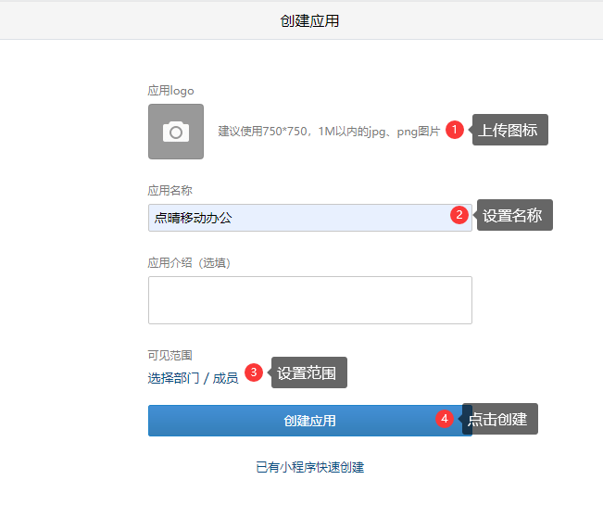
Task: Click the 可见范围 field label
Action: [x=170, y=355]
